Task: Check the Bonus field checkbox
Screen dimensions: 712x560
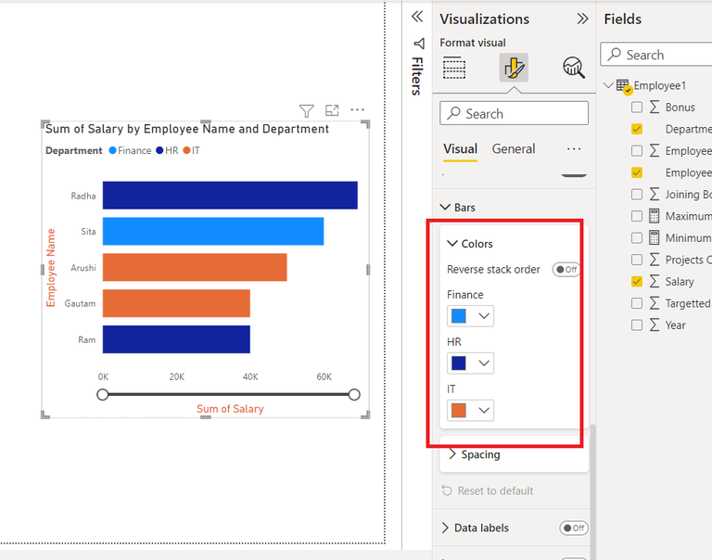Action: (x=637, y=108)
